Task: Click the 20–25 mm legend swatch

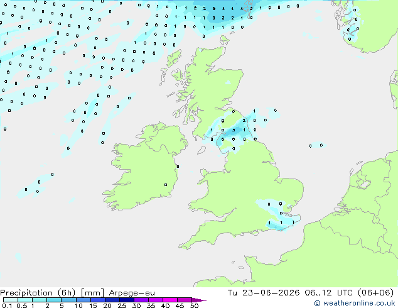Action: pyautogui.click(x=112, y=300)
